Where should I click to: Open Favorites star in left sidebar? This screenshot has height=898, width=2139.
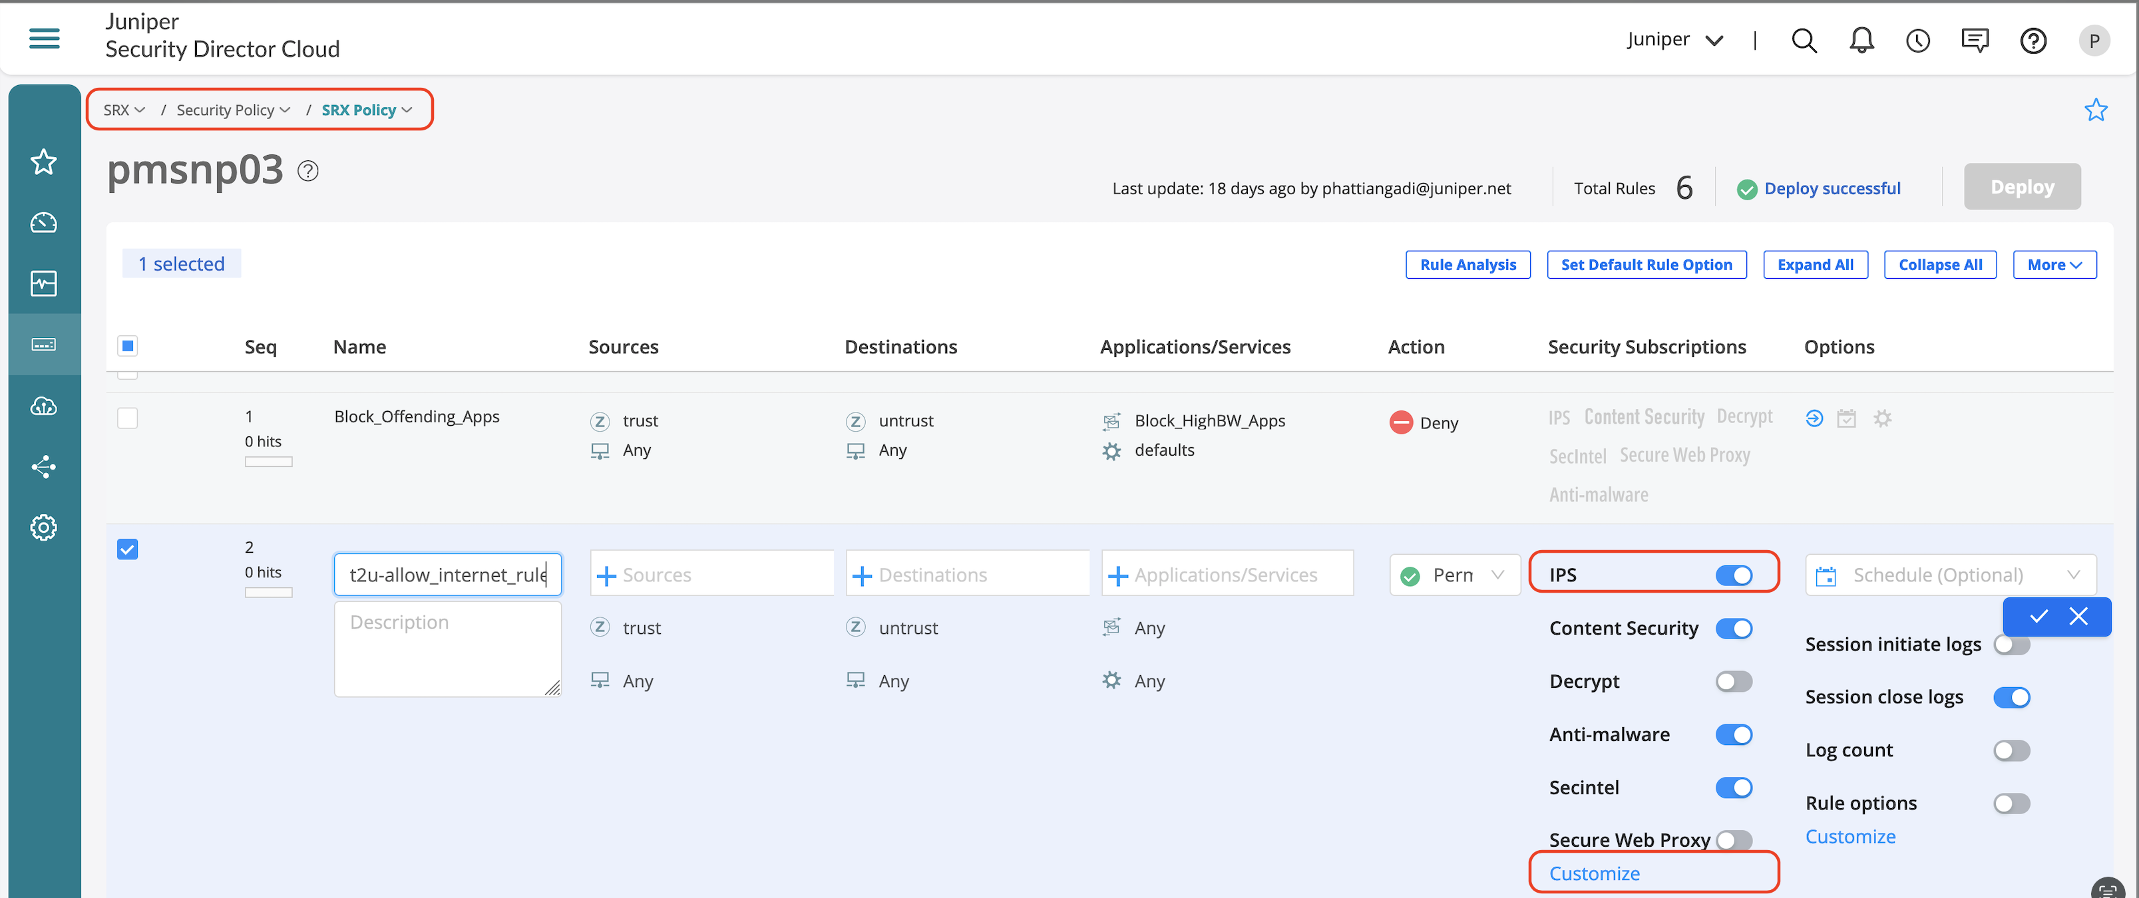pos(44,162)
